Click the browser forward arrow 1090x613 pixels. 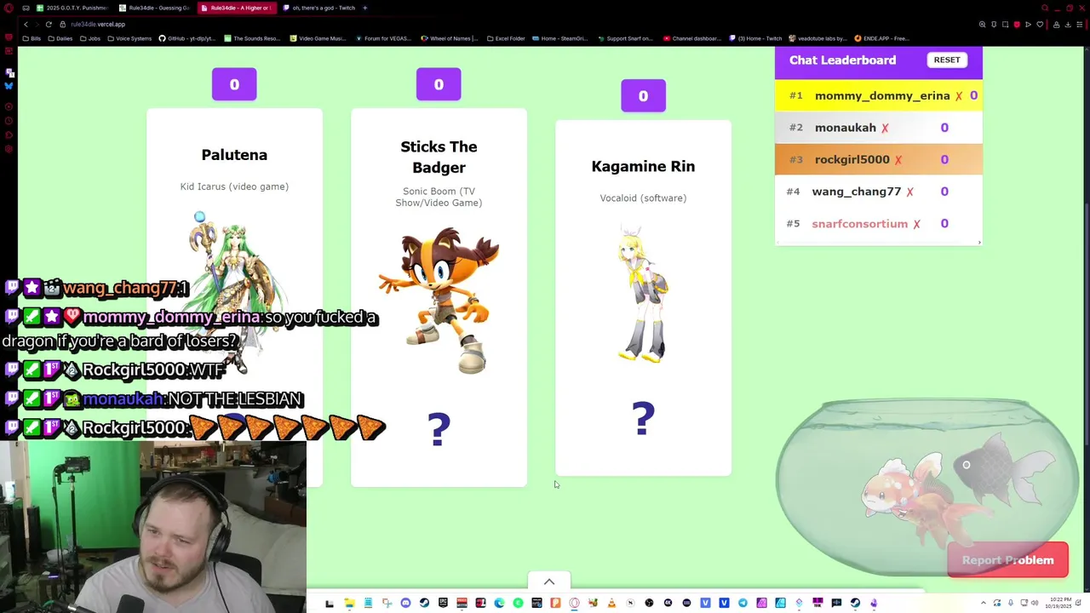[x=37, y=24]
